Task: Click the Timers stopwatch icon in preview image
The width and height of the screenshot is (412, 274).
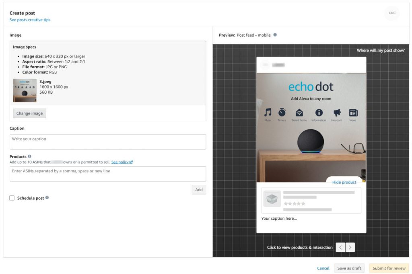Action: 282,112
